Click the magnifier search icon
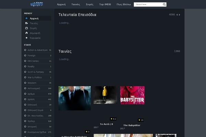The height and width of the screenshot is (137, 206). coord(164,4)
